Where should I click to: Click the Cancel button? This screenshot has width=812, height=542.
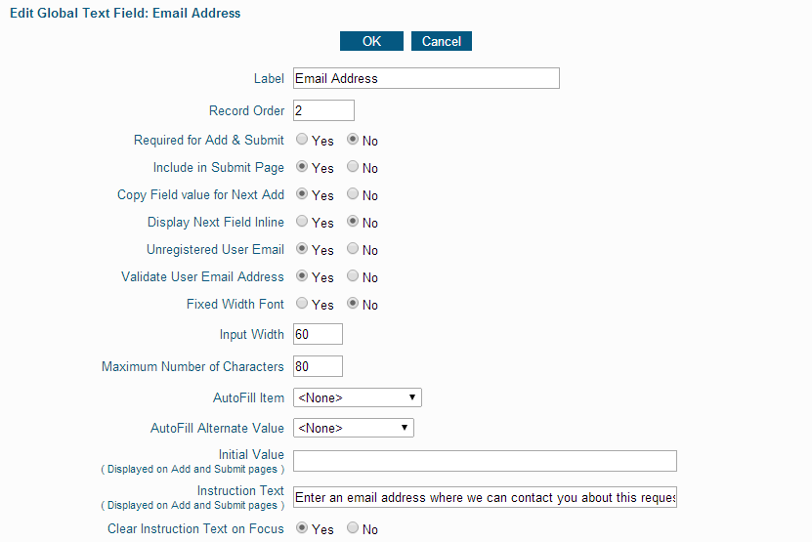tap(442, 41)
